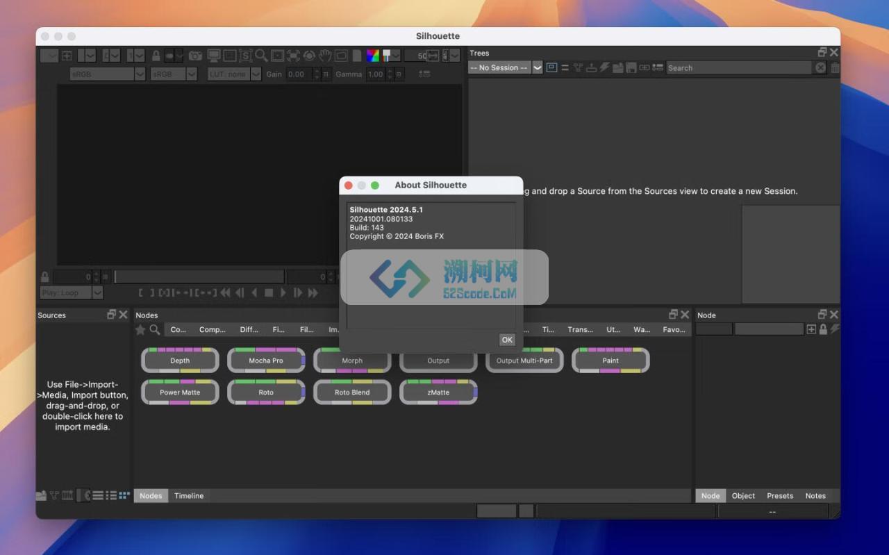This screenshot has height=555, width=889.
Task: Click the lightning bolt icon in the Trees toolbar
Action: (604, 67)
